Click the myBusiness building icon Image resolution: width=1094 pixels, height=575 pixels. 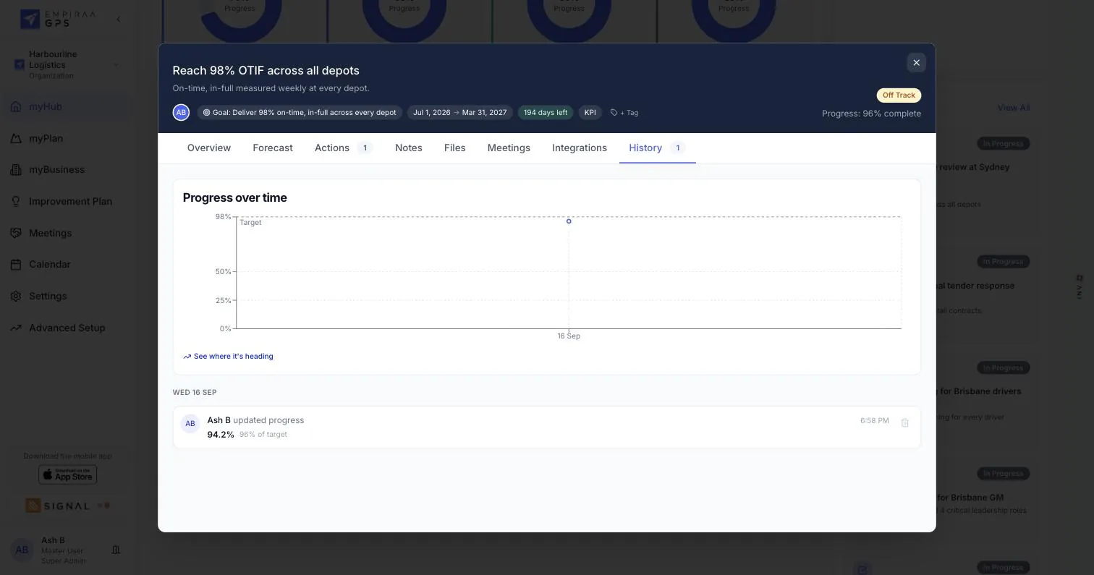tap(16, 169)
